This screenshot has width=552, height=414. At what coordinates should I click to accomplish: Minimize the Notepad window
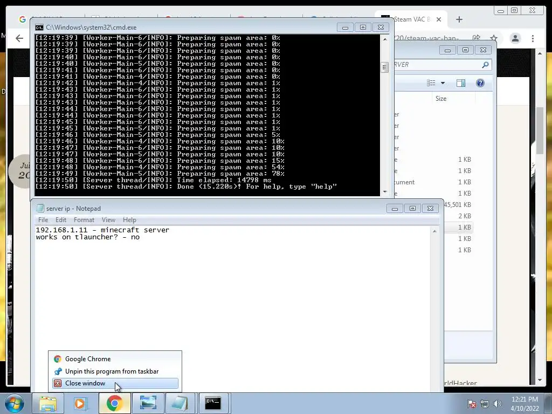click(395, 209)
